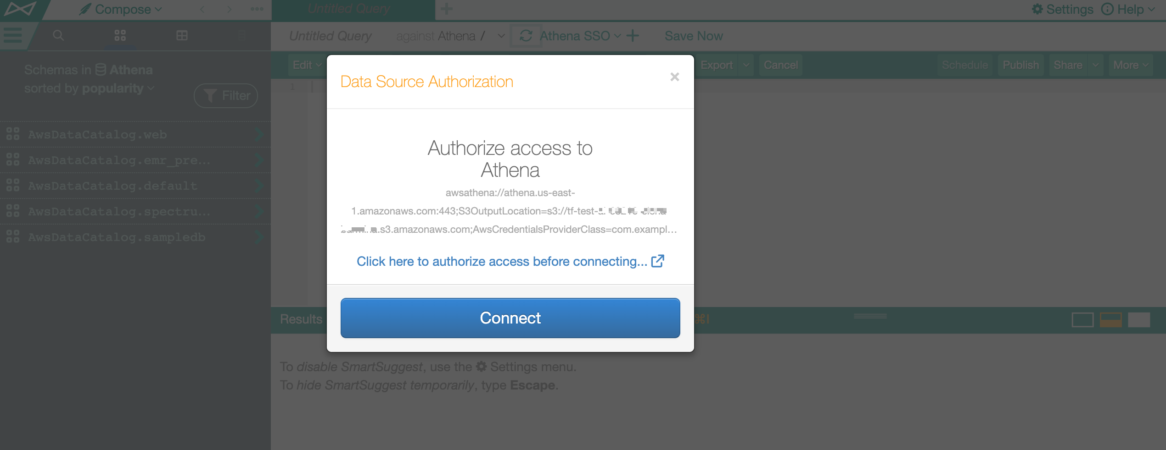This screenshot has width=1166, height=450.
Task: Select the faded document sidebar tab
Action: click(242, 35)
